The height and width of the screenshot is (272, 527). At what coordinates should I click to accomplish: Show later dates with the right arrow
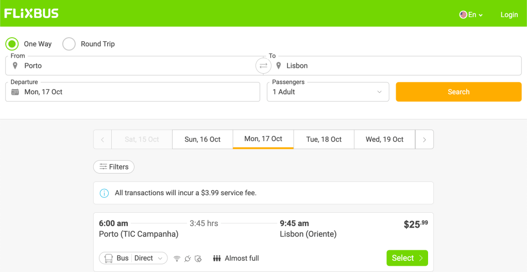424,140
